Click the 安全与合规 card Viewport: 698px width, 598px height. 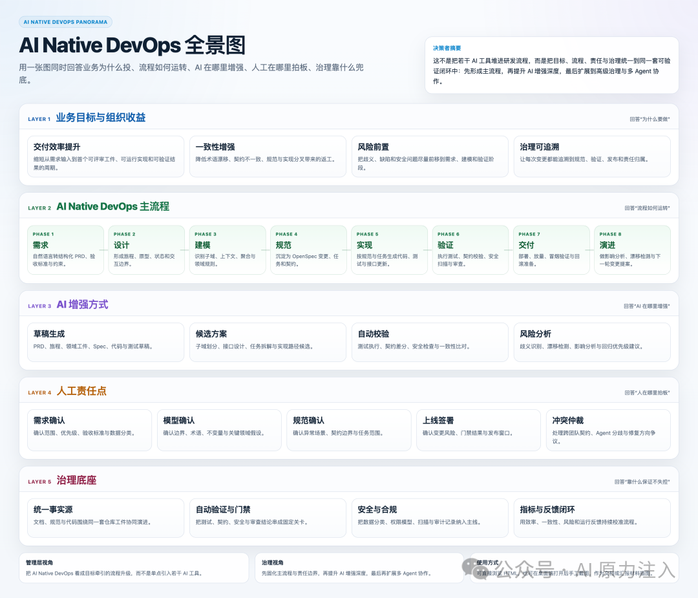430,518
